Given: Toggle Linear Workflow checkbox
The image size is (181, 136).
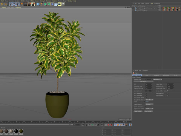Looking at the screenshot, I should [146, 107].
